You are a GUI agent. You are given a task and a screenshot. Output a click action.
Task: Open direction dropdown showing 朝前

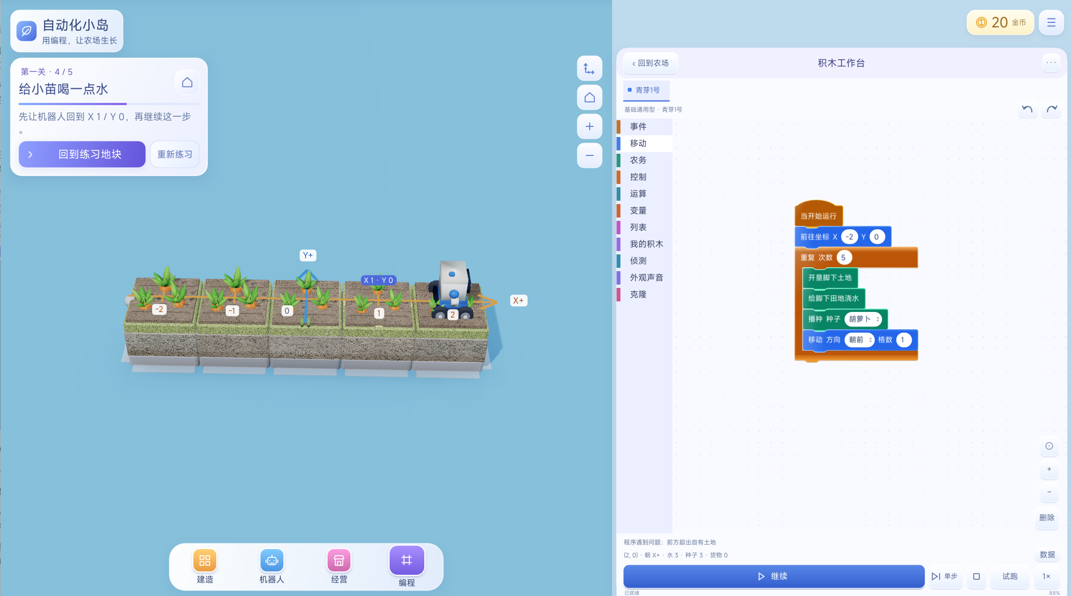point(859,340)
